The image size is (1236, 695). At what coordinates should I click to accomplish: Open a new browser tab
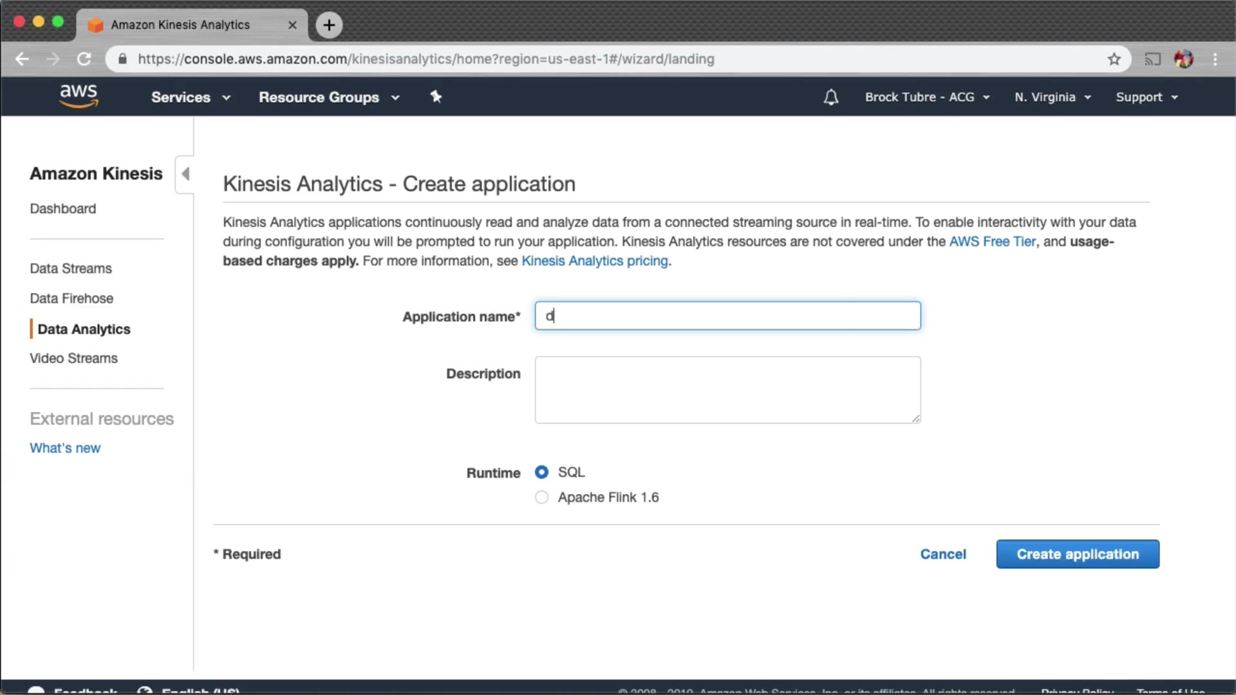click(329, 25)
